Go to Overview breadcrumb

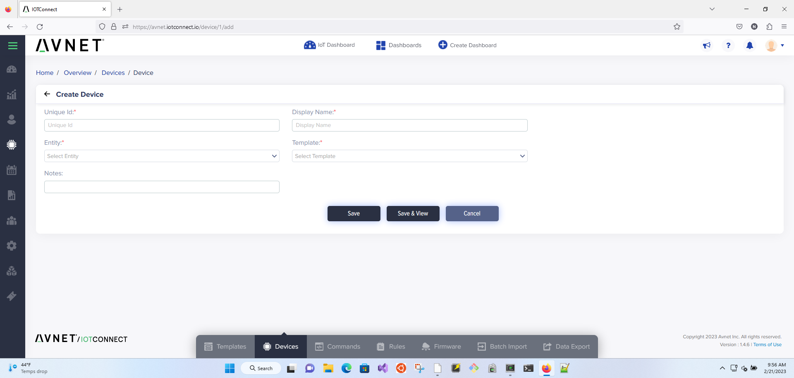click(x=77, y=73)
